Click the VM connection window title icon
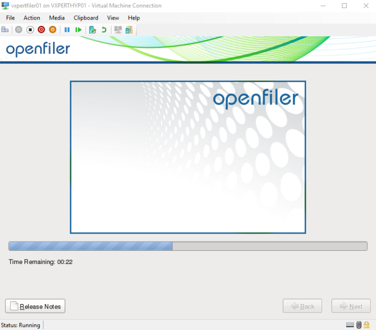The height and width of the screenshot is (330, 376). (5, 5)
